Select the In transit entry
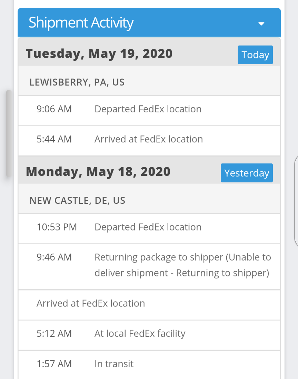The image size is (298, 379). click(x=114, y=364)
